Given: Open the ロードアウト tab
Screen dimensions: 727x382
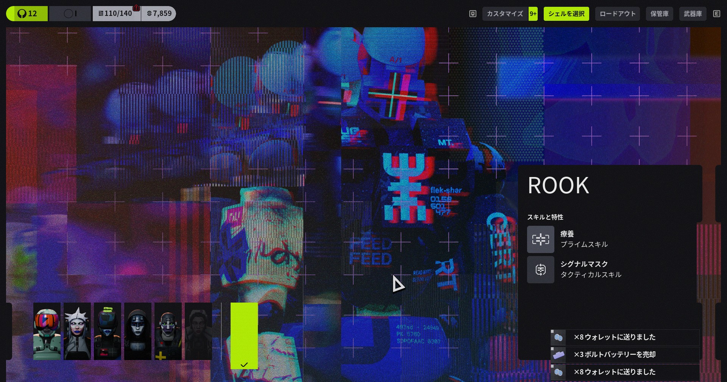Looking at the screenshot, I should point(617,14).
